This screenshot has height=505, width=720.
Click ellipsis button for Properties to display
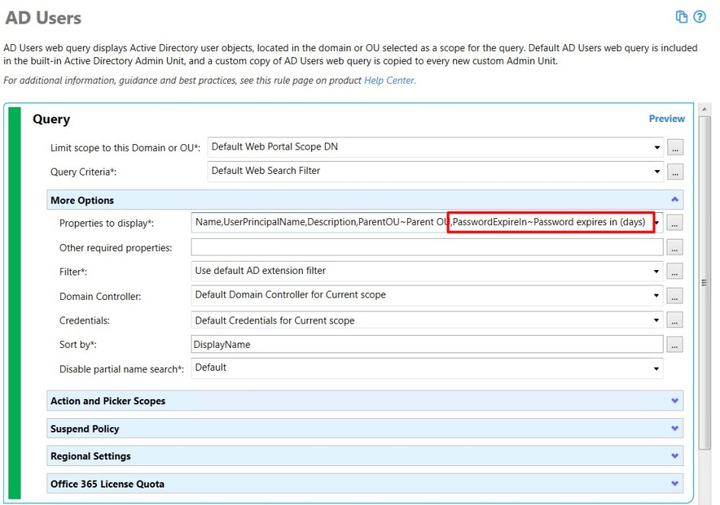pyautogui.click(x=674, y=223)
